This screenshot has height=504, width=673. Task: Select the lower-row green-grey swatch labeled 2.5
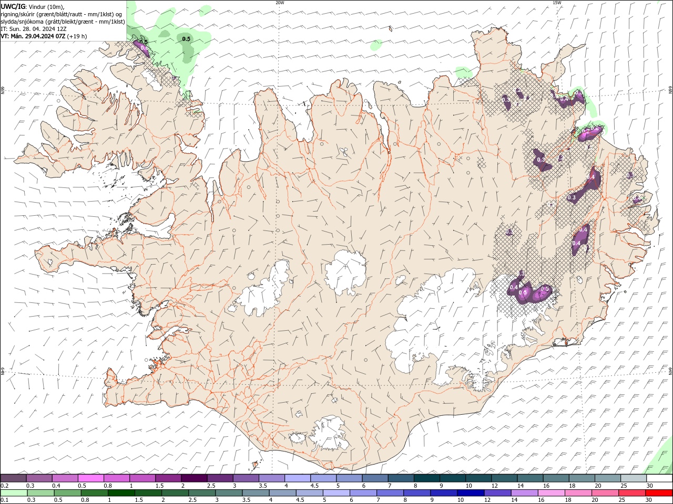tap(201, 493)
